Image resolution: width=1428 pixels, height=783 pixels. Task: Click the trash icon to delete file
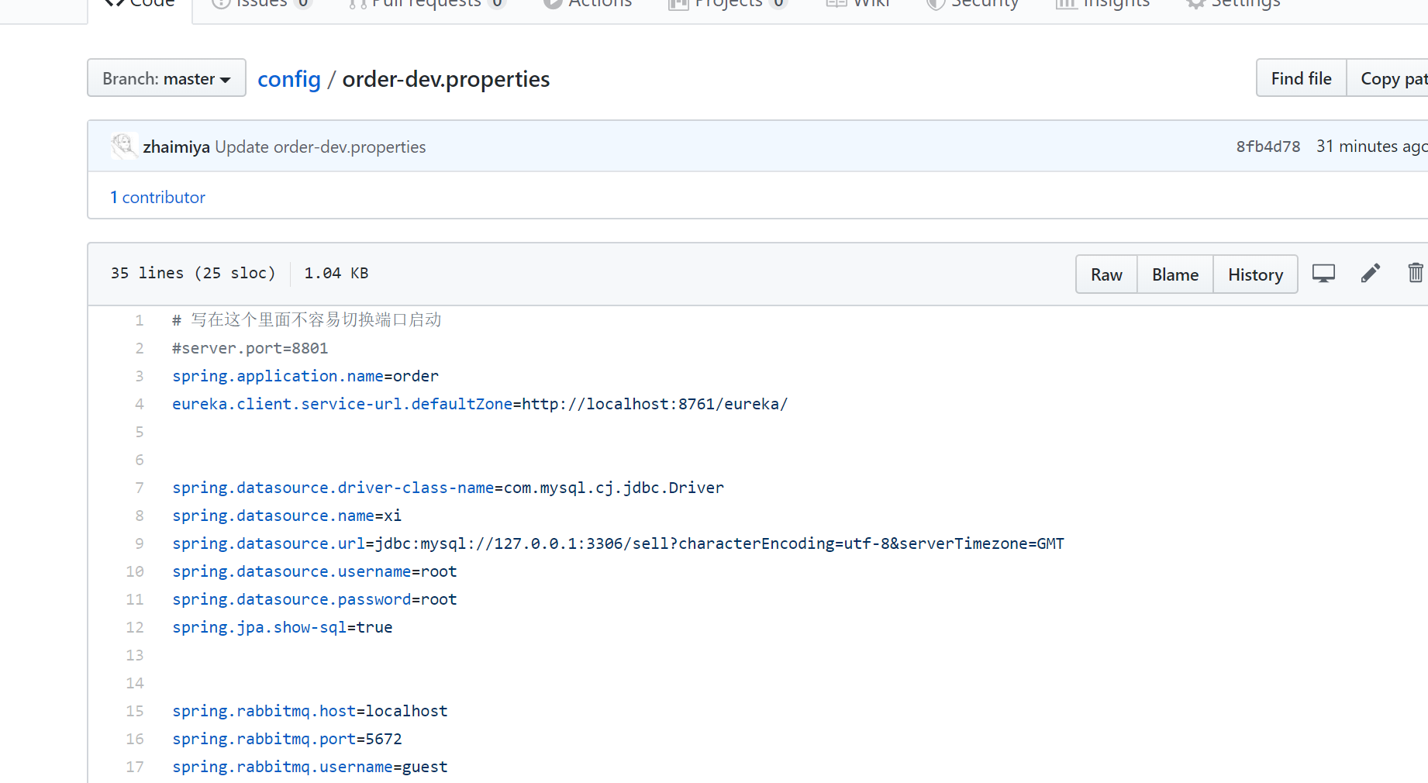[x=1415, y=274]
